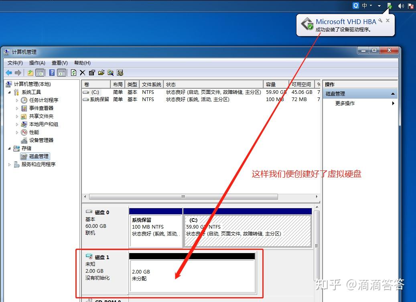
Task: Open the 查看(V) menu
Action: (59, 63)
